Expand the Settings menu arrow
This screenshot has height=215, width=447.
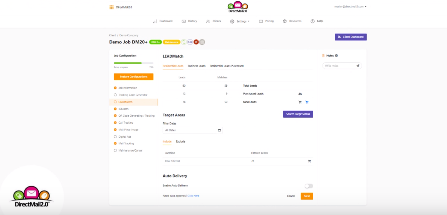coord(248,22)
